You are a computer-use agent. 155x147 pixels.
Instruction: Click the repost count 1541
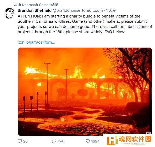[61, 141]
